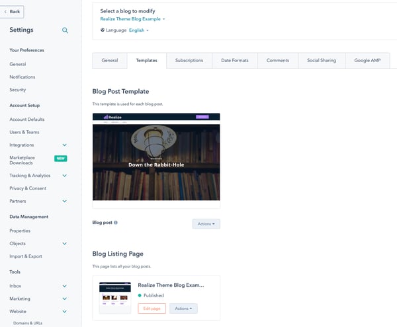Open Privacy & Consent settings

pos(28,188)
